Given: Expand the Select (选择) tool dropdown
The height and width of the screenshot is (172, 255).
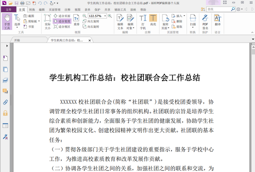Looking at the screenshot, I should click(x=17, y=27).
